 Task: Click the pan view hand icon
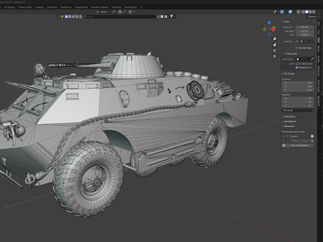pyautogui.click(x=275, y=45)
